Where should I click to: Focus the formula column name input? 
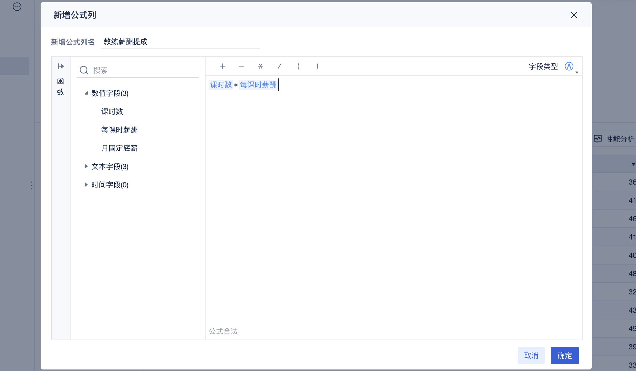180,42
